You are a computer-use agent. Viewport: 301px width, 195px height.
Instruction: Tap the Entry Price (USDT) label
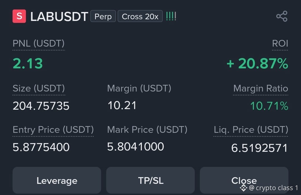pyautogui.click(x=53, y=130)
